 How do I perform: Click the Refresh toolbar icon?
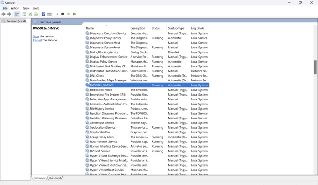click(30, 14)
